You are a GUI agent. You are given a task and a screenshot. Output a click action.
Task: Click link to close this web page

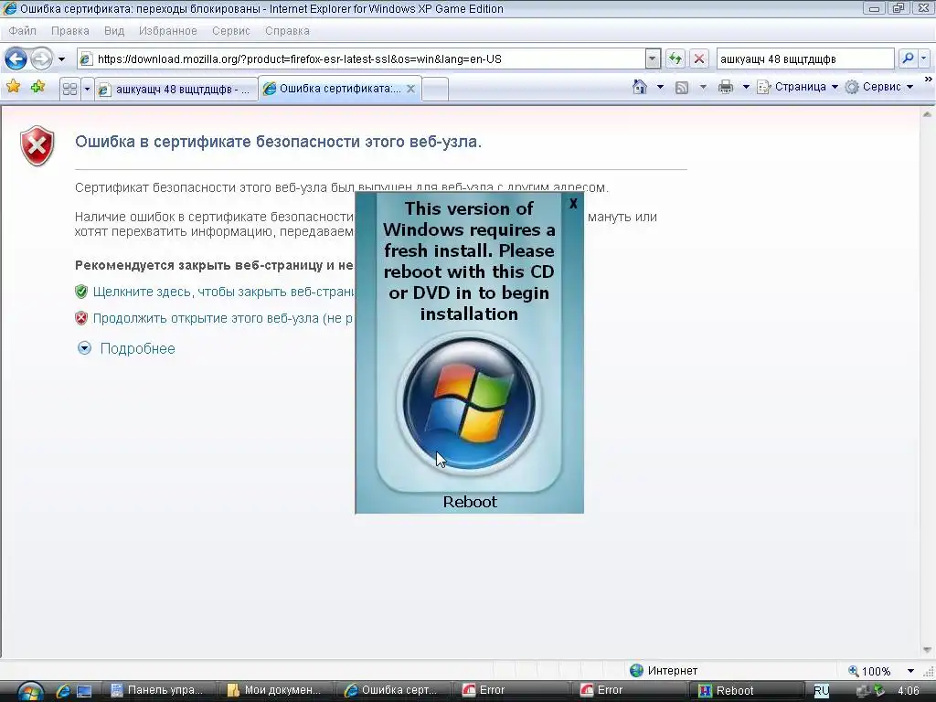coord(224,292)
